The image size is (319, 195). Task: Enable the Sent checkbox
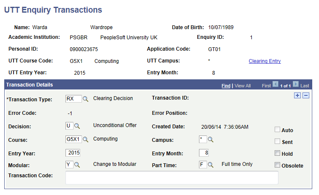(x=277, y=141)
